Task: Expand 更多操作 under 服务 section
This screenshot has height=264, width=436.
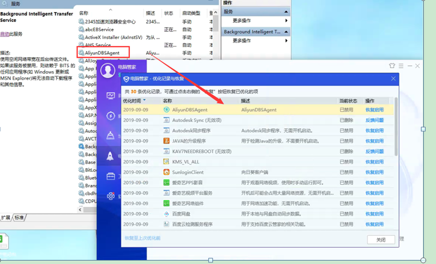Action: 287,21
